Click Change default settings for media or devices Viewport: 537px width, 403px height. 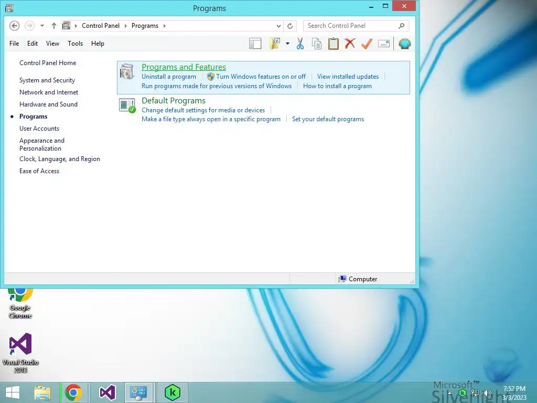click(203, 110)
